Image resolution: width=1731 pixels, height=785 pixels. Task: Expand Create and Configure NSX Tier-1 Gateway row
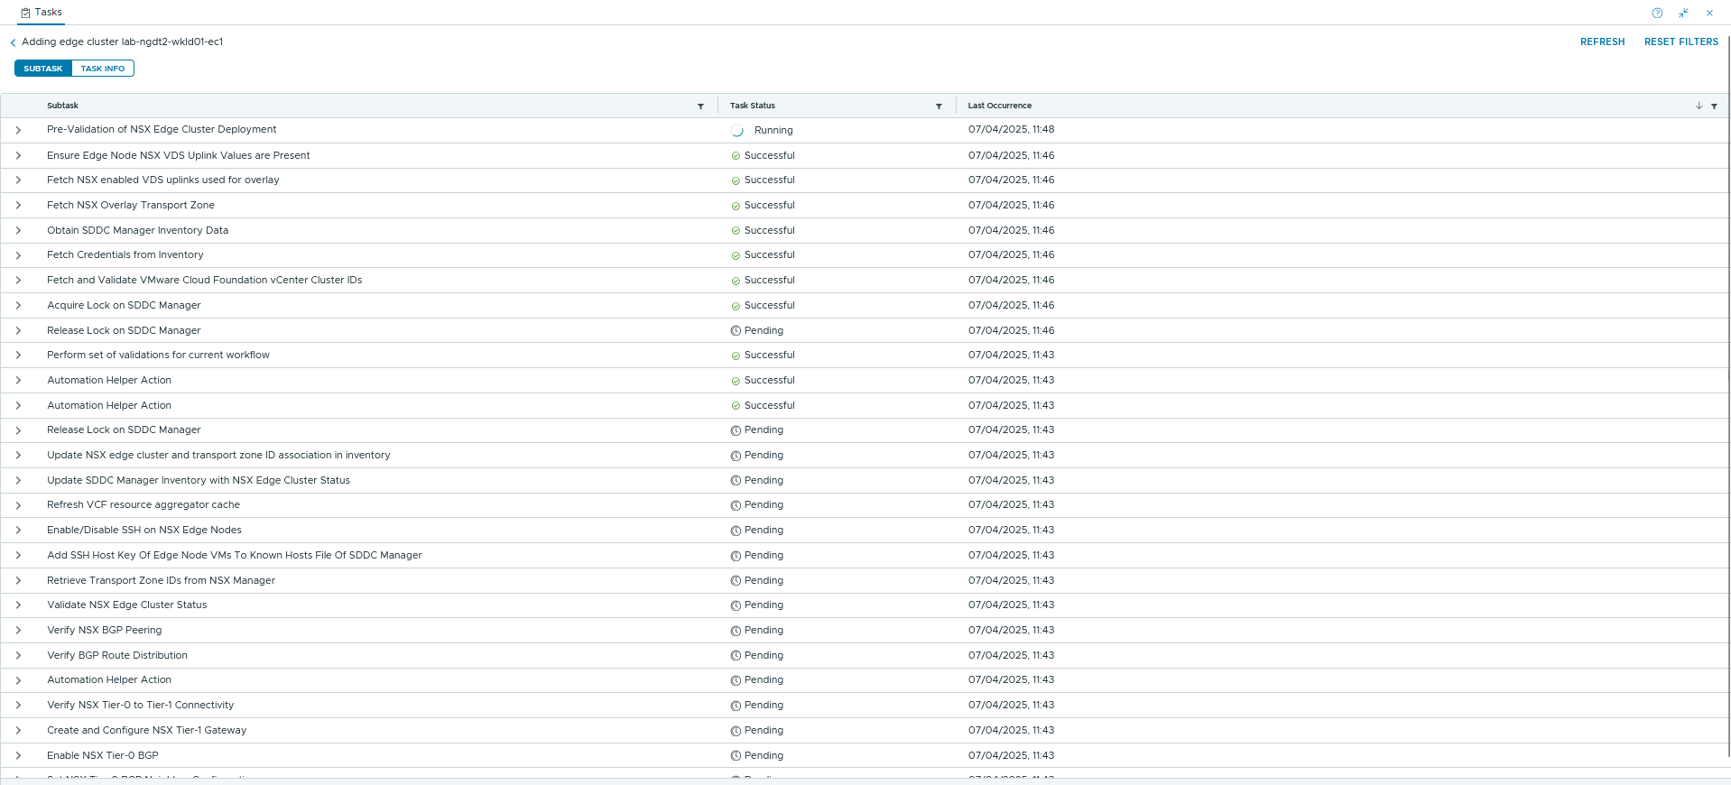tap(18, 731)
